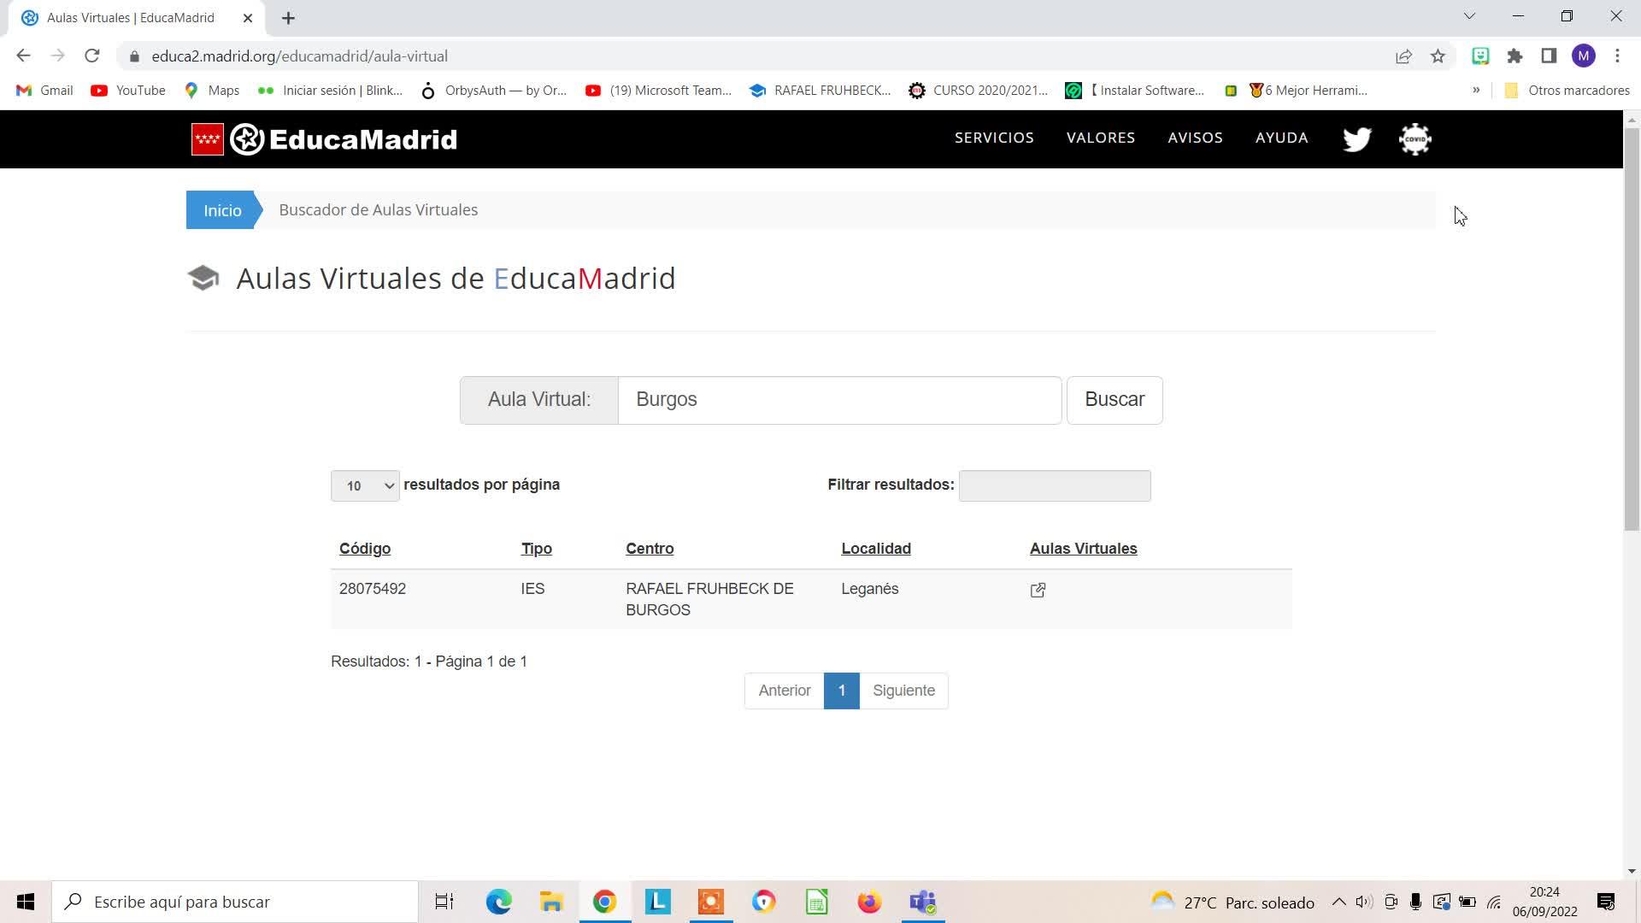Click the Twitter bird icon in header
This screenshot has height=923, width=1641.
point(1356,139)
